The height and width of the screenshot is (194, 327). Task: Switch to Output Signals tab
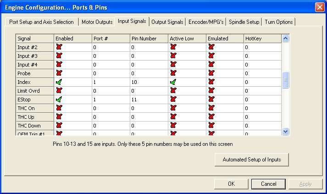tap(167, 22)
